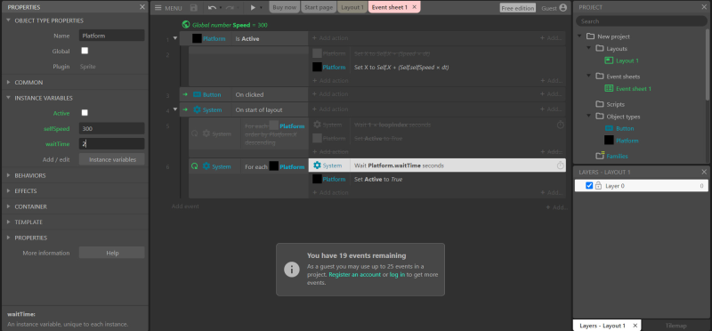Click the info icon in events notification
Screen dimensions: 712x331
[x=291, y=270]
